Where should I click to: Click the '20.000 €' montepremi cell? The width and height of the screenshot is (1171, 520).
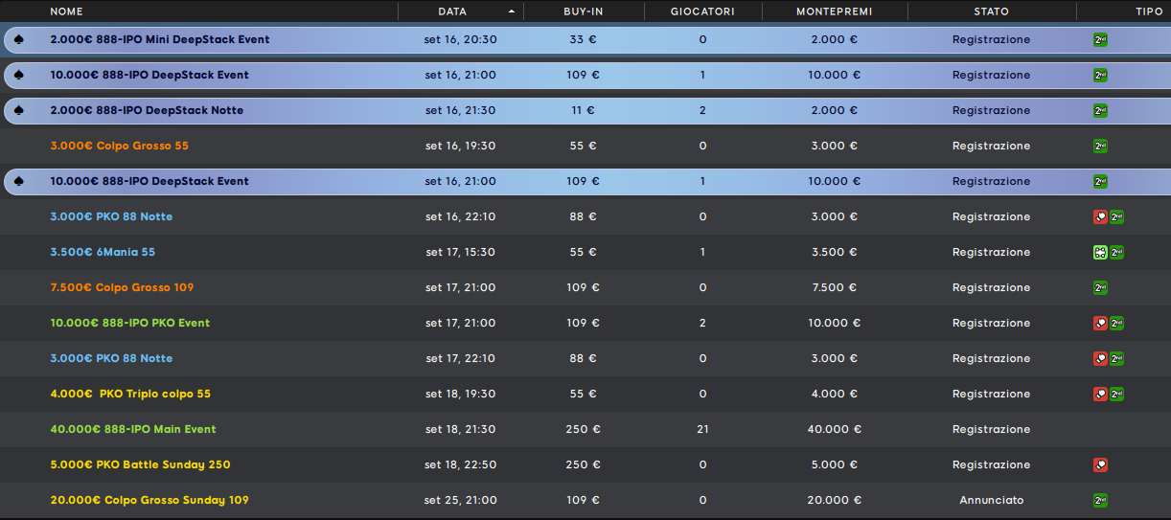pos(834,501)
